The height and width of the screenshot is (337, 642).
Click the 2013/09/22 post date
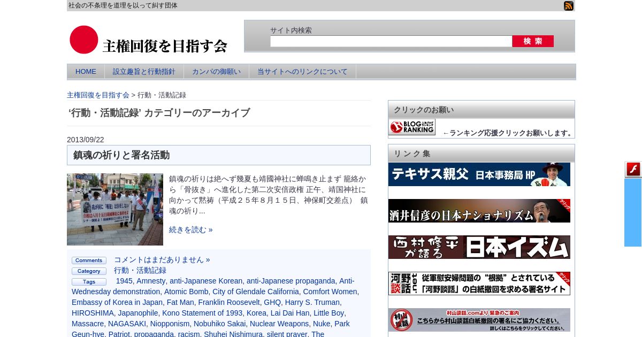point(86,140)
